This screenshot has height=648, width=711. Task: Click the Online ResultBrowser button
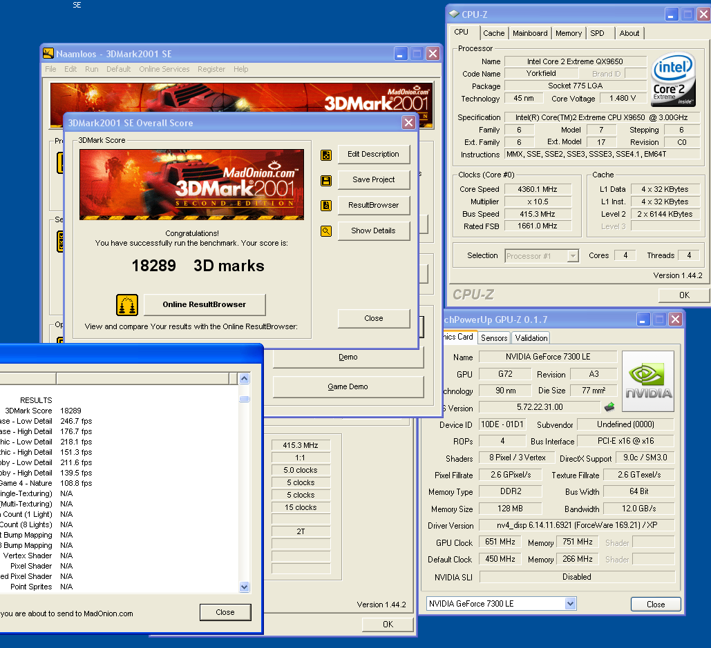pos(204,305)
